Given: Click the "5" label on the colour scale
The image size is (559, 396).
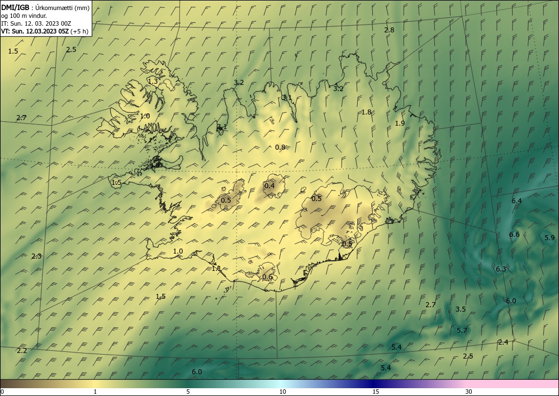Looking at the screenshot, I should [x=188, y=392].
